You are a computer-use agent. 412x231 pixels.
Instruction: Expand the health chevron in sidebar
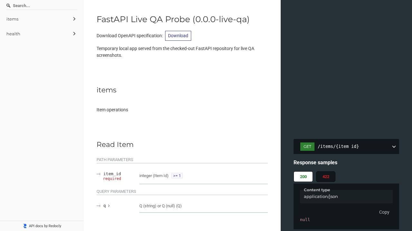coord(74,34)
